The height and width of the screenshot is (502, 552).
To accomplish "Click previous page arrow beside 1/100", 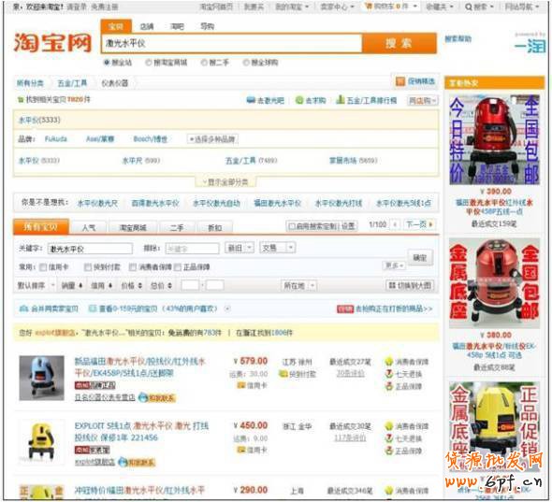I will tap(395, 224).
